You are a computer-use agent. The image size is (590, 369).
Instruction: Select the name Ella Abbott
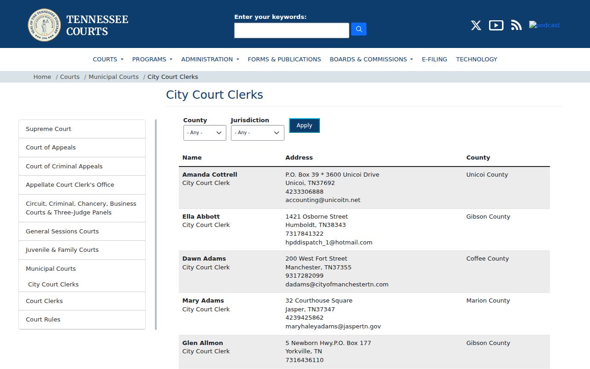201,217
